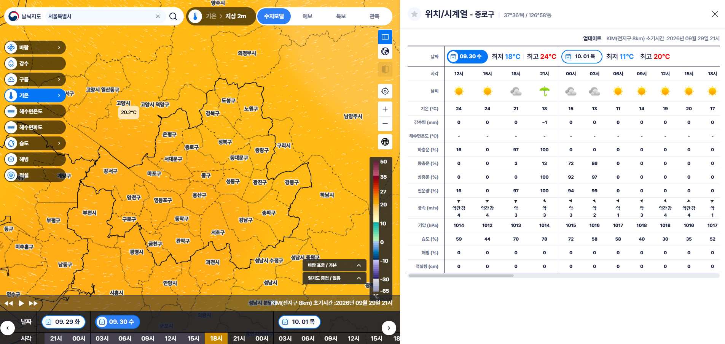Switch to the 특보 tab
Image resolution: width=725 pixels, height=344 pixels.
click(x=341, y=16)
